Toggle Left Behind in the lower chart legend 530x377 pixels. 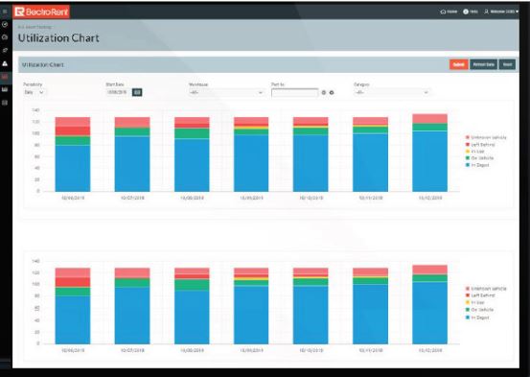click(480, 295)
